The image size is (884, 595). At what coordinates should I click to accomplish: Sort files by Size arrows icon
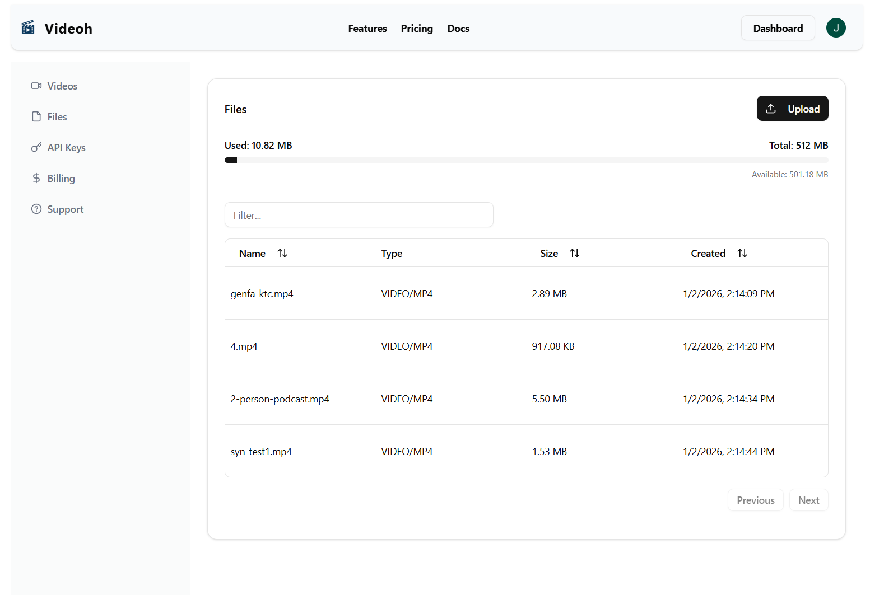(x=575, y=253)
